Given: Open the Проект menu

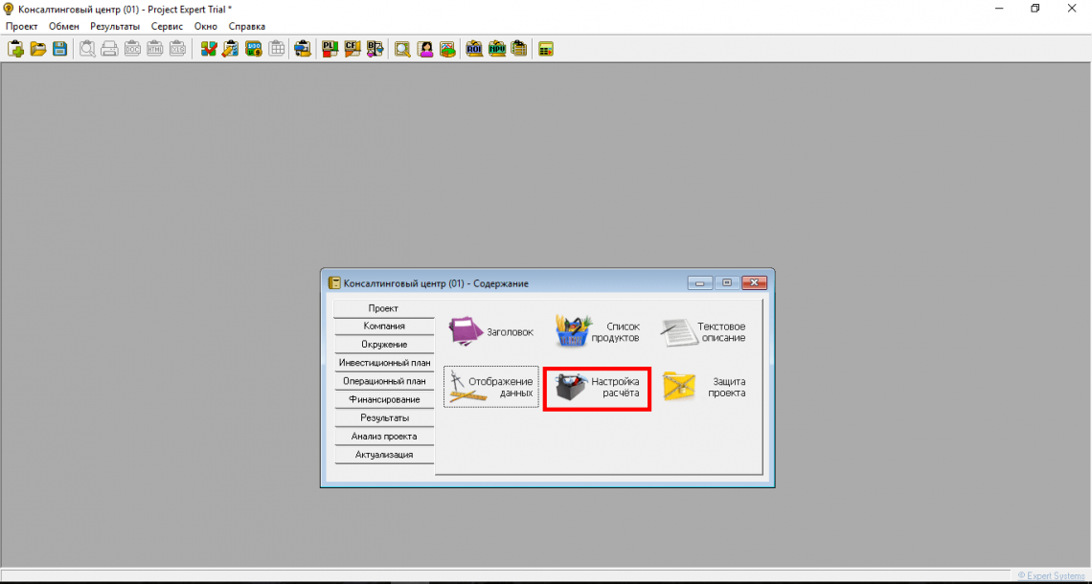Looking at the screenshot, I should click(x=21, y=26).
